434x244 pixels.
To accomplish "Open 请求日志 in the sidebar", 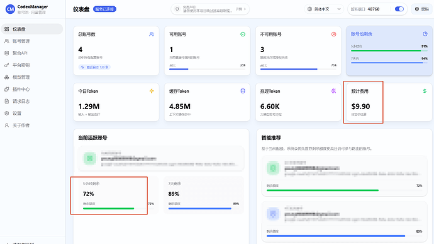I will click(x=32, y=101).
